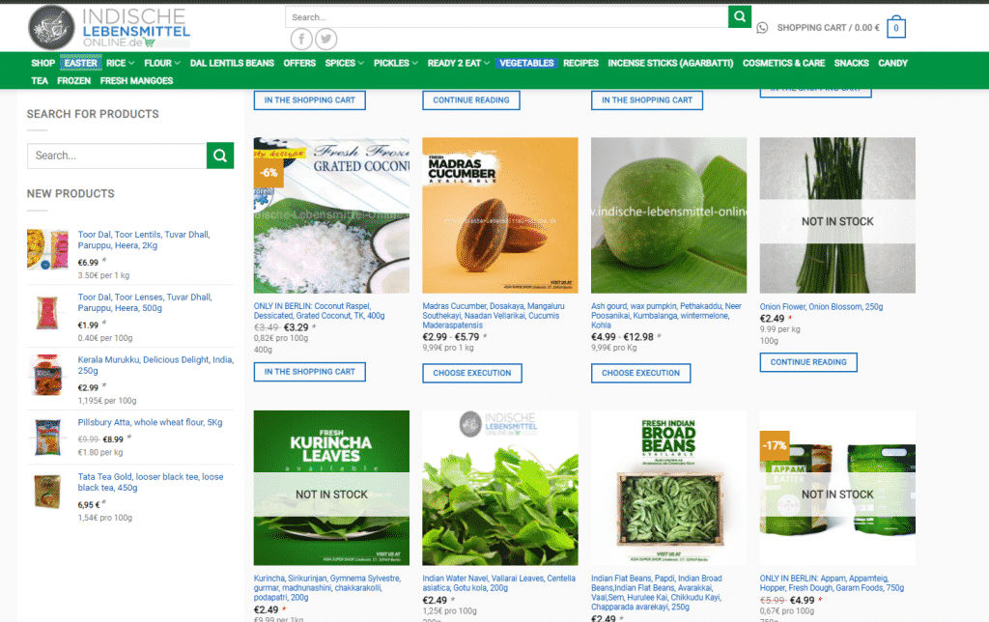
Task: Click Kerala Murukku sidebar thumbnail
Action: (x=48, y=375)
